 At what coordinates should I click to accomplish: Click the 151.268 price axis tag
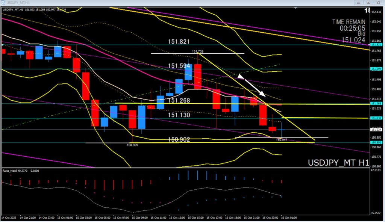(376, 103)
